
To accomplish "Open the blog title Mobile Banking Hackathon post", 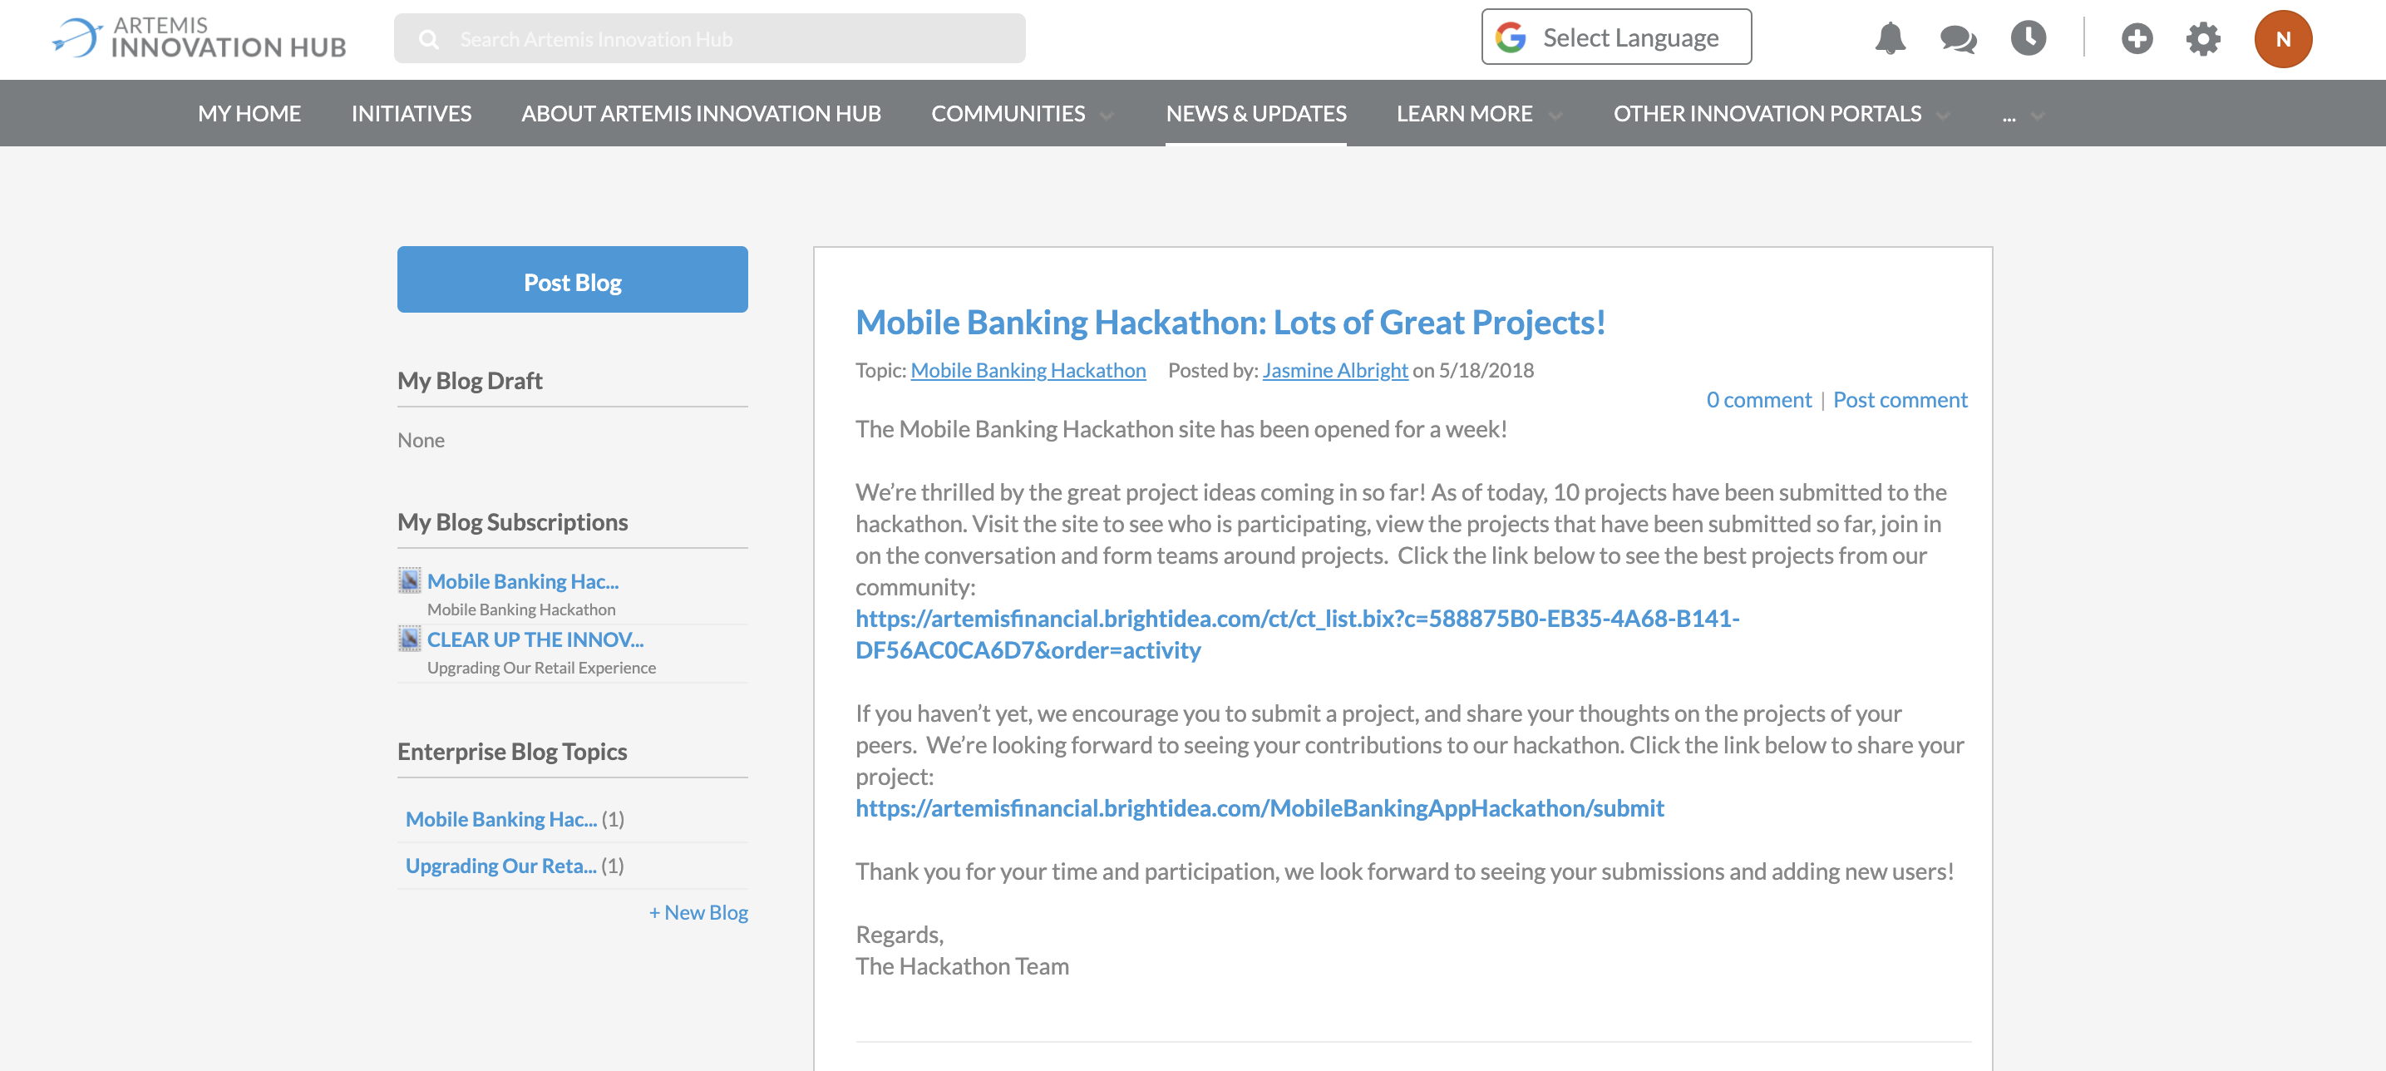I will pos(1230,323).
